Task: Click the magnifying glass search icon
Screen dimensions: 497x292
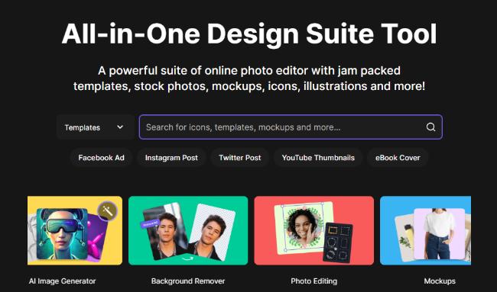Action: (x=430, y=127)
